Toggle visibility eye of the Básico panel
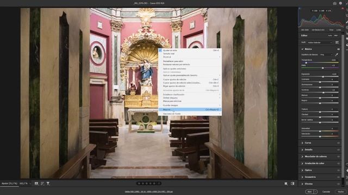The image size is (348, 195). click(x=338, y=49)
